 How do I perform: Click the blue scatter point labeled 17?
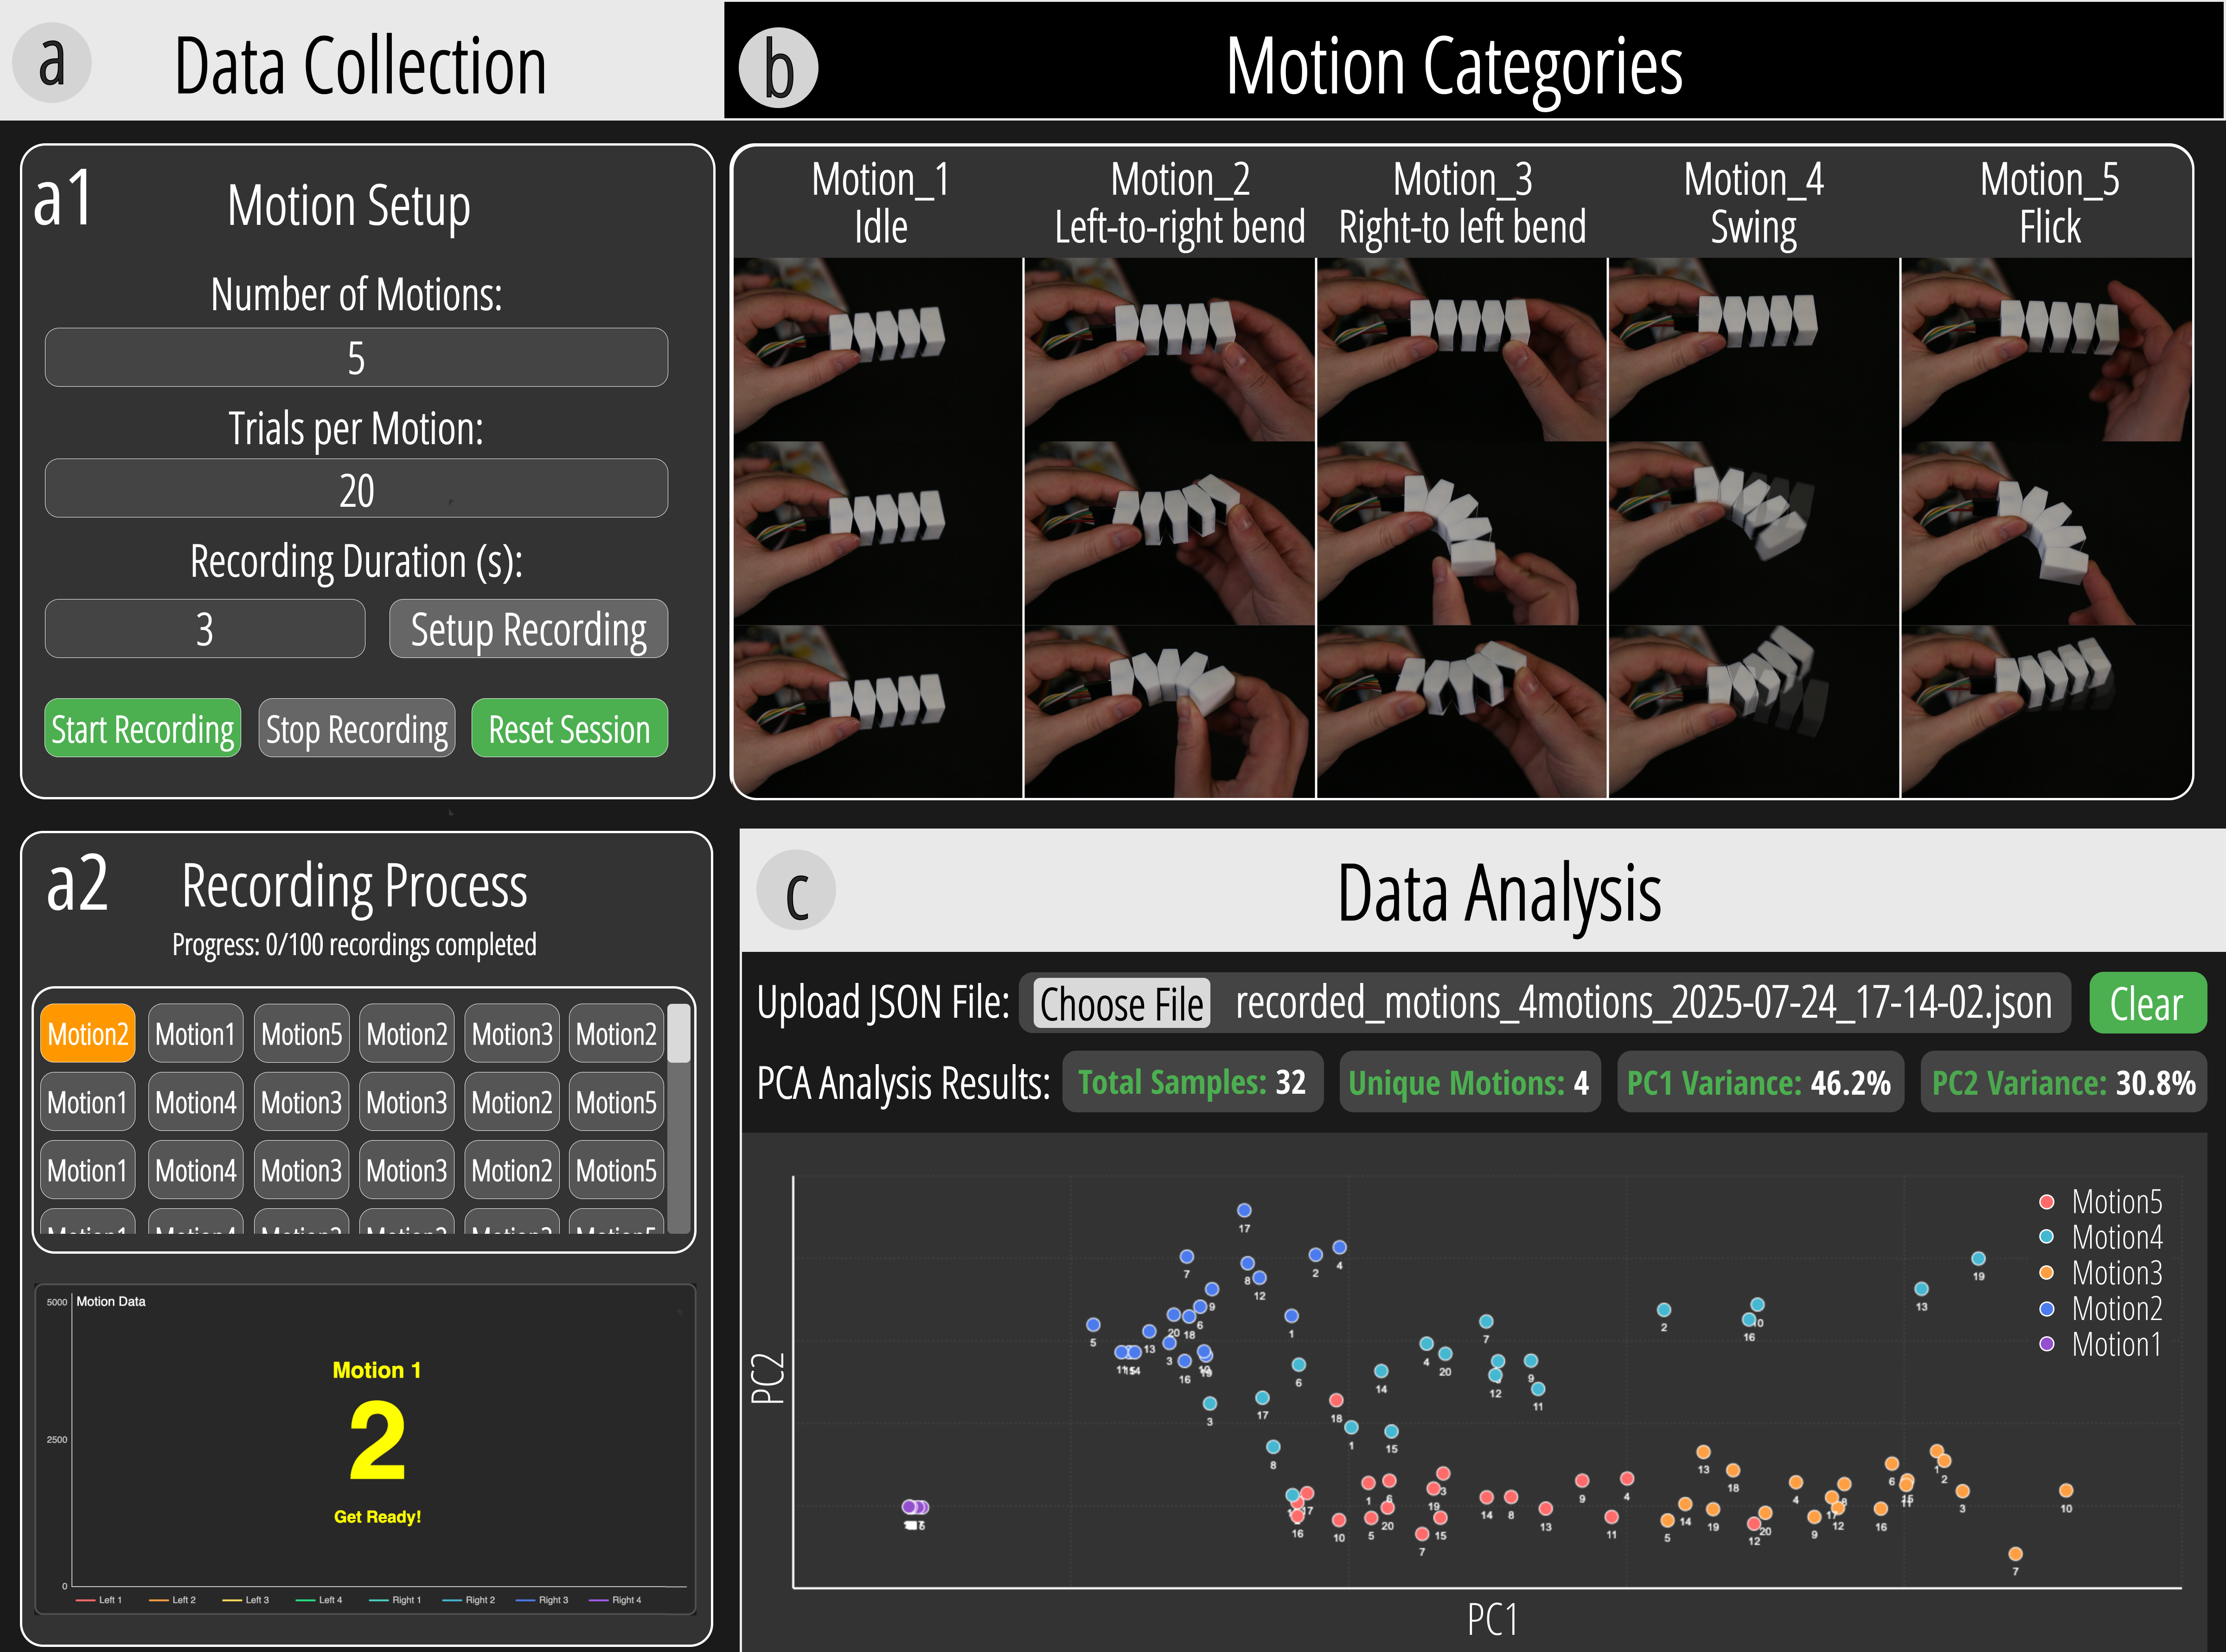[1244, 1210]
